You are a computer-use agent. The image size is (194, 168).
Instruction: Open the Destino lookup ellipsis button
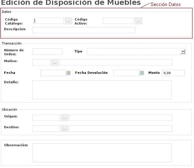click(x=65, y=128)
